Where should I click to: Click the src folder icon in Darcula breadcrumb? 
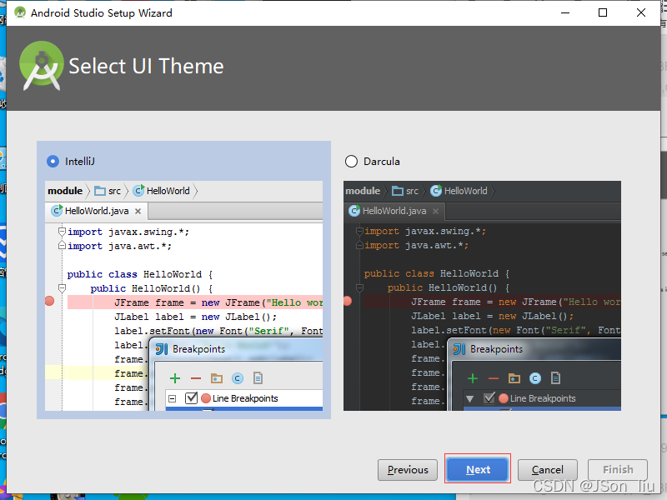point(398,191)
